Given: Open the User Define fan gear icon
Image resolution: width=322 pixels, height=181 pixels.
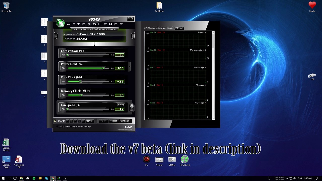Looking at the screenshot, I should pyautogui.click(x=132, y=107).
